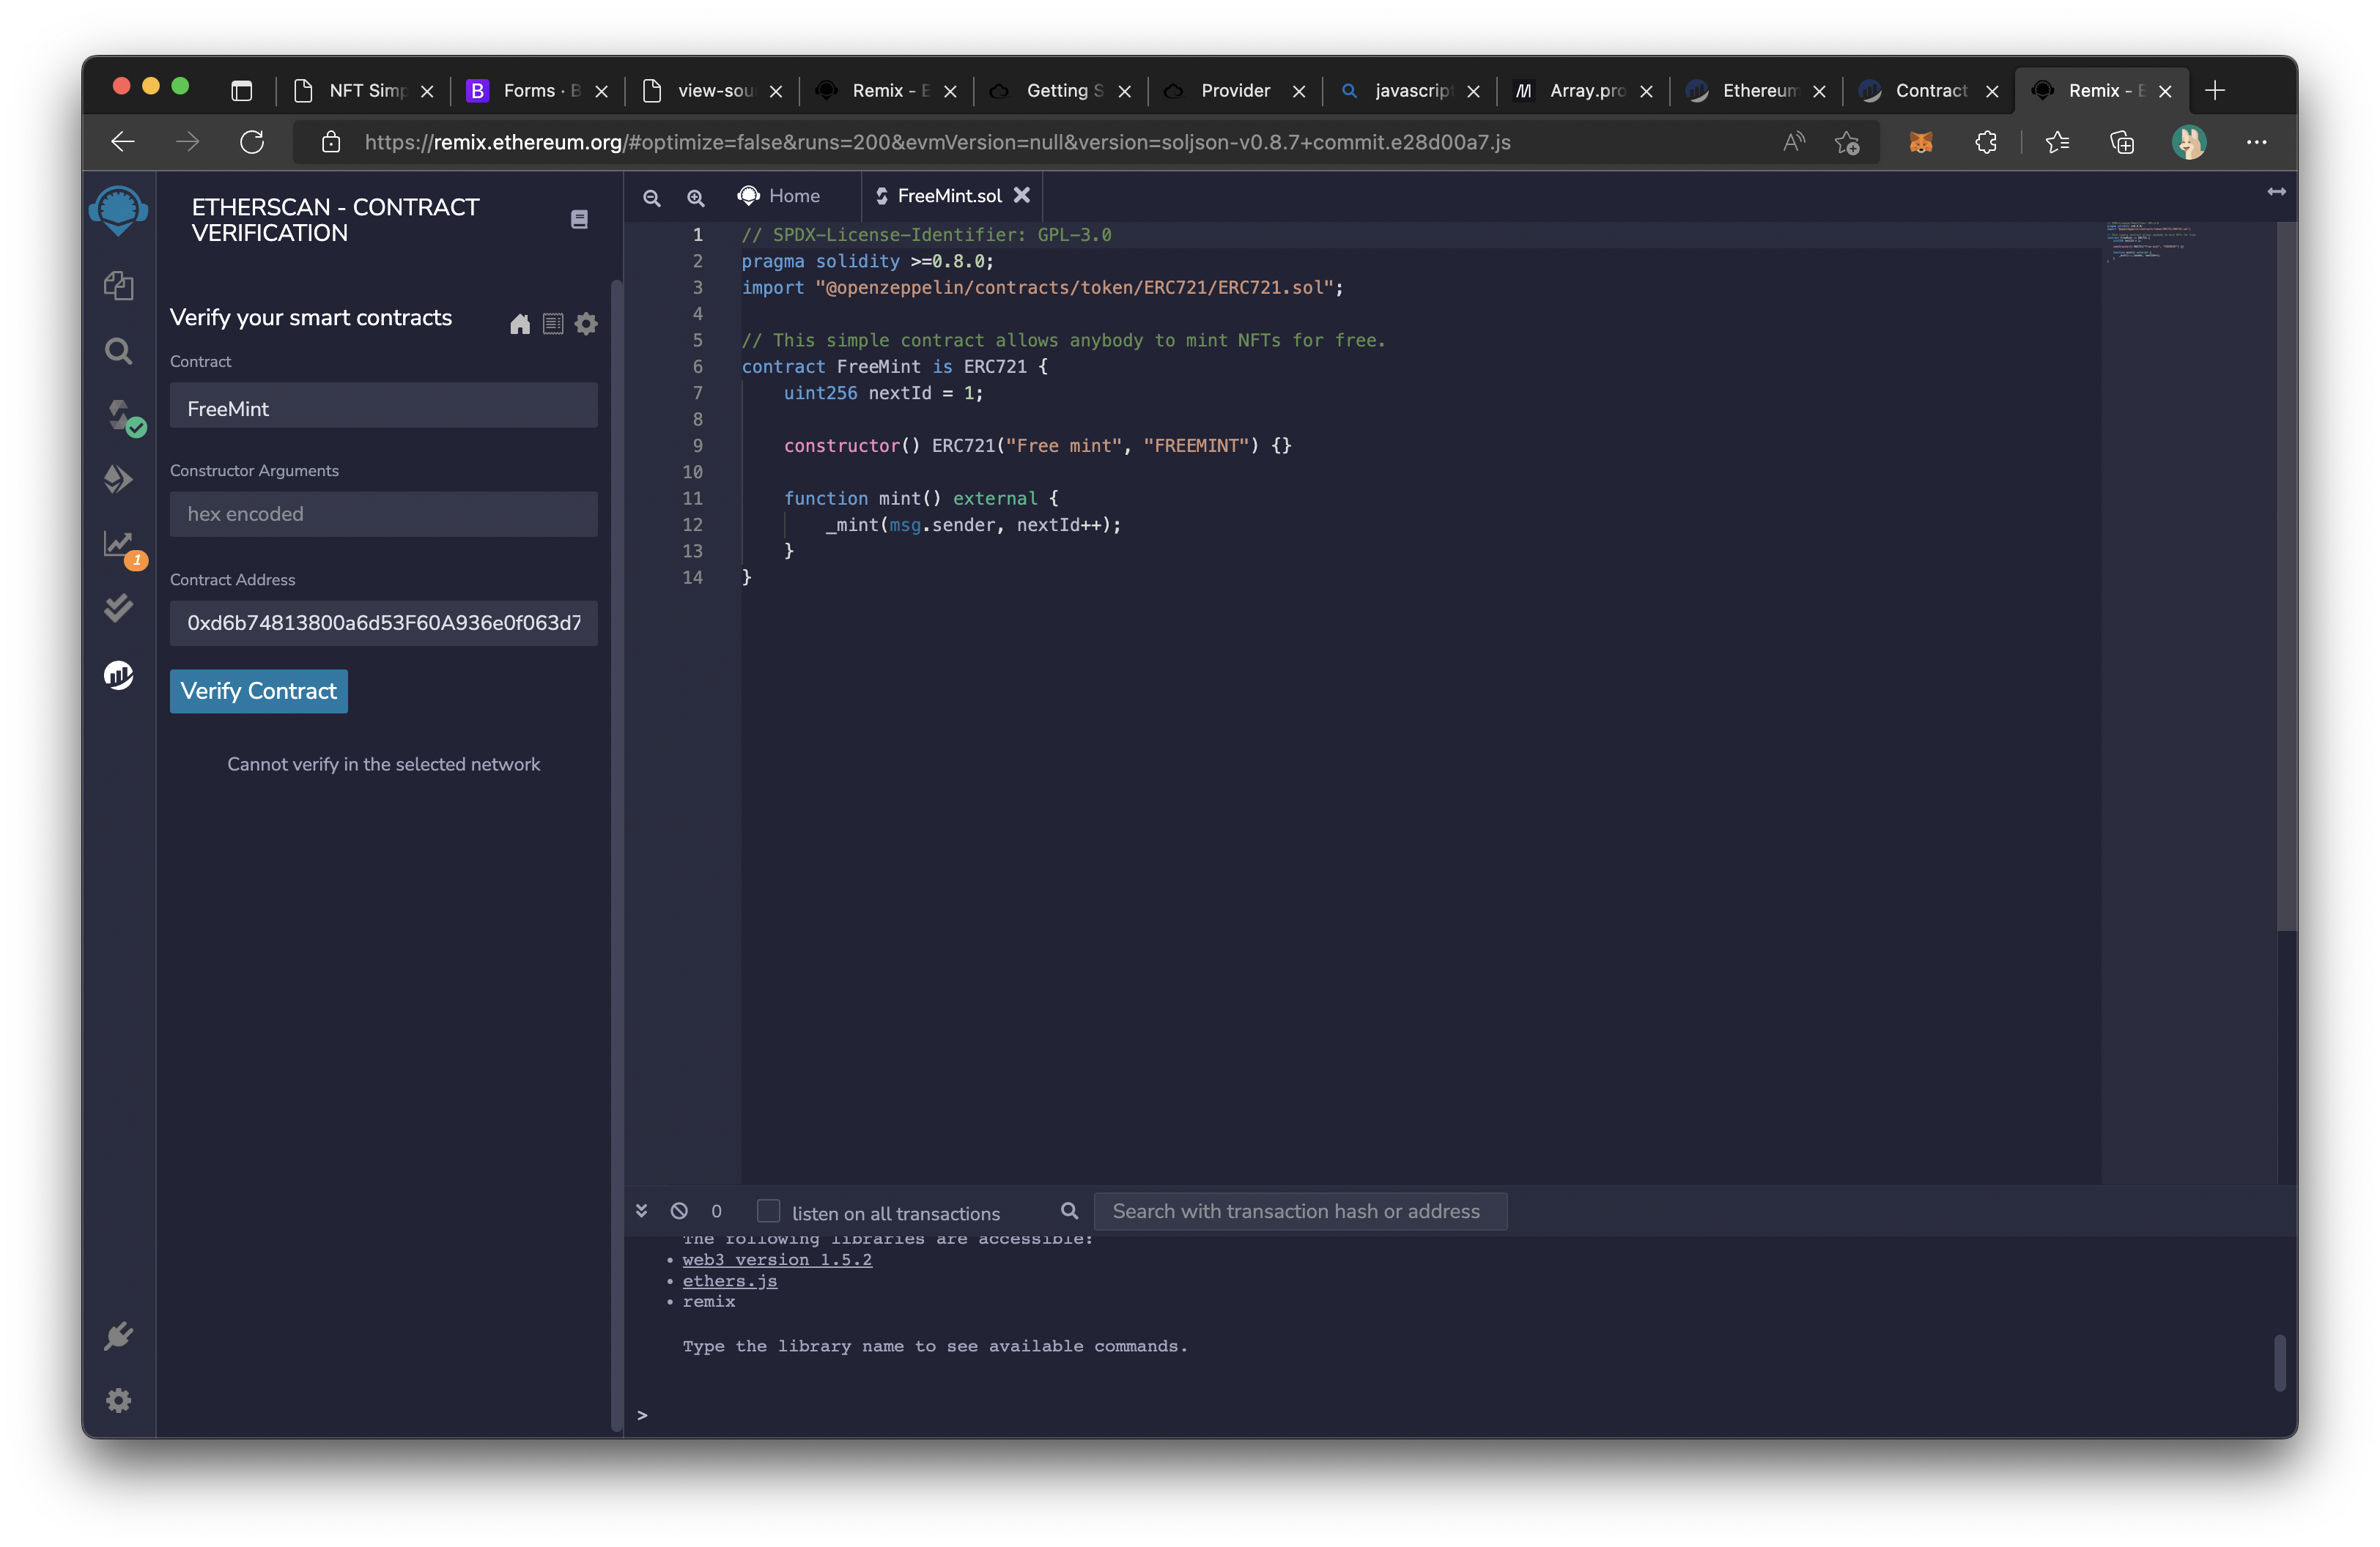Open the Deploy & run transactions icon

pos(118,480)
